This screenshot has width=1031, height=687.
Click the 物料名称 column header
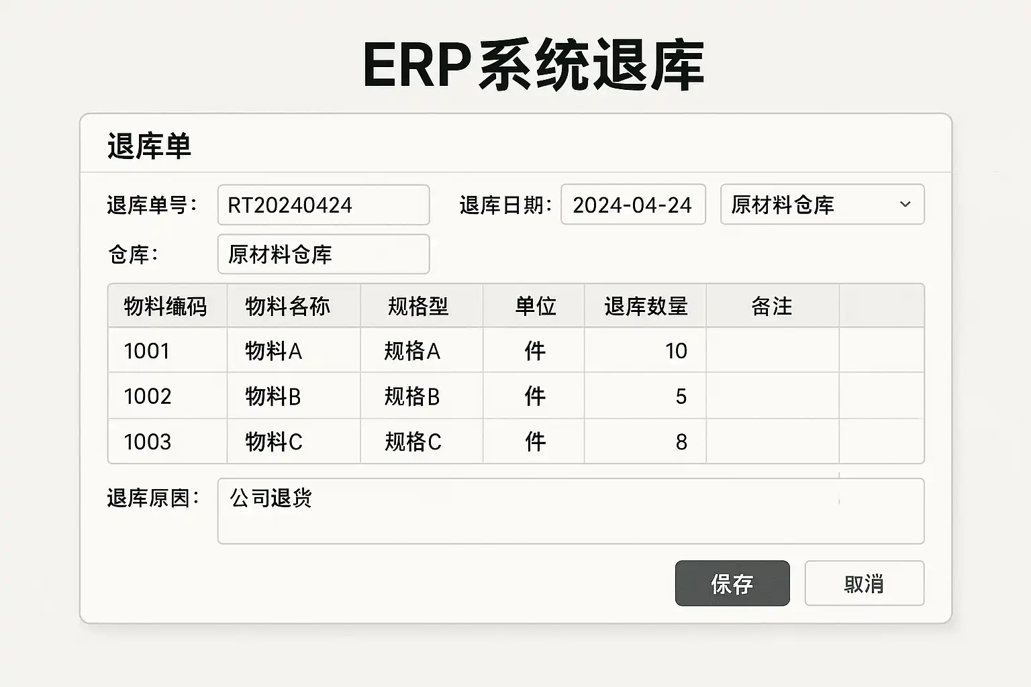pyautogui.click(x=294, y=306)
